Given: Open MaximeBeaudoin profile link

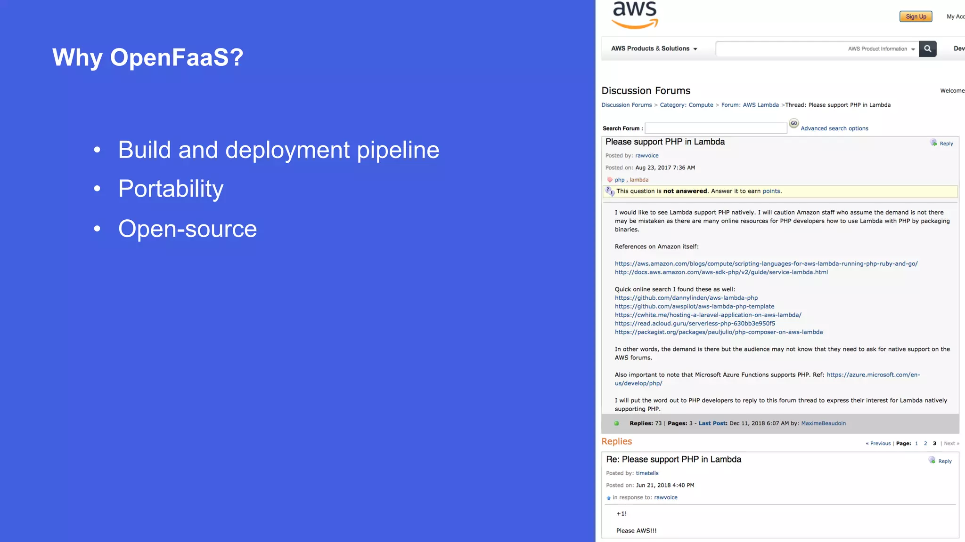Looking at the screenshot, I should point(823,423).
